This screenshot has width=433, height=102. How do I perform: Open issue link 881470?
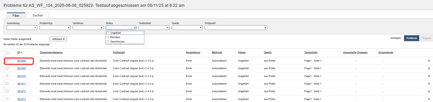tap(21, 76)
